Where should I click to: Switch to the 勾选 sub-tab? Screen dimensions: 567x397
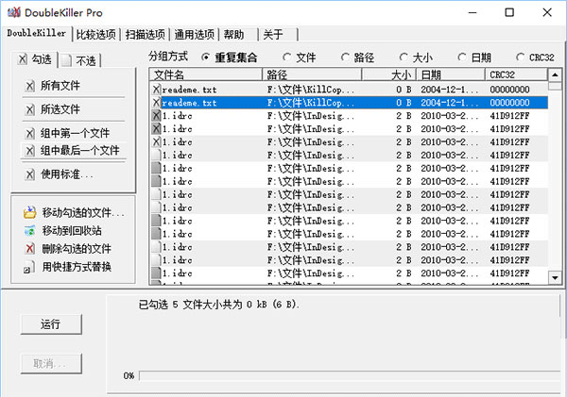click(x=36, y=59)
